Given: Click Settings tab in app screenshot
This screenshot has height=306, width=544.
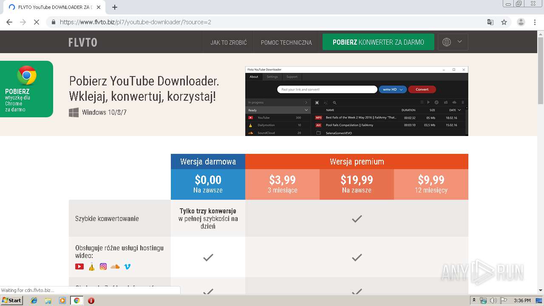Looking at the screenshot, I should pyautogui.click(x=272, y=77).
